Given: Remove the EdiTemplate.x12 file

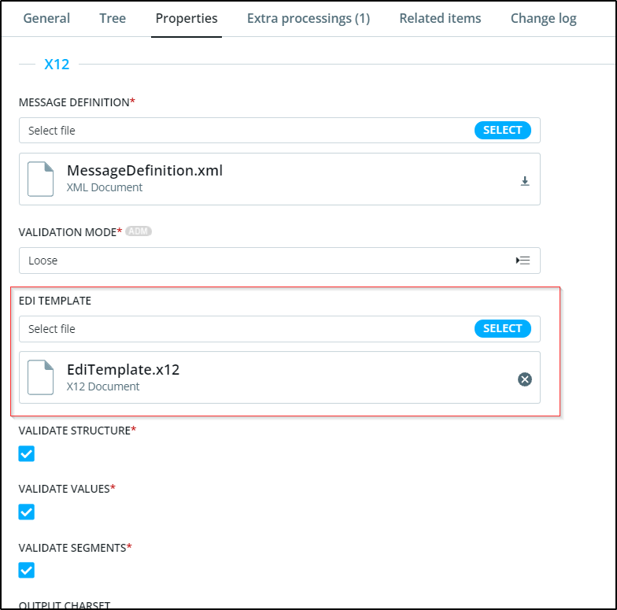Looking at the screenshot, I should 524,379.
